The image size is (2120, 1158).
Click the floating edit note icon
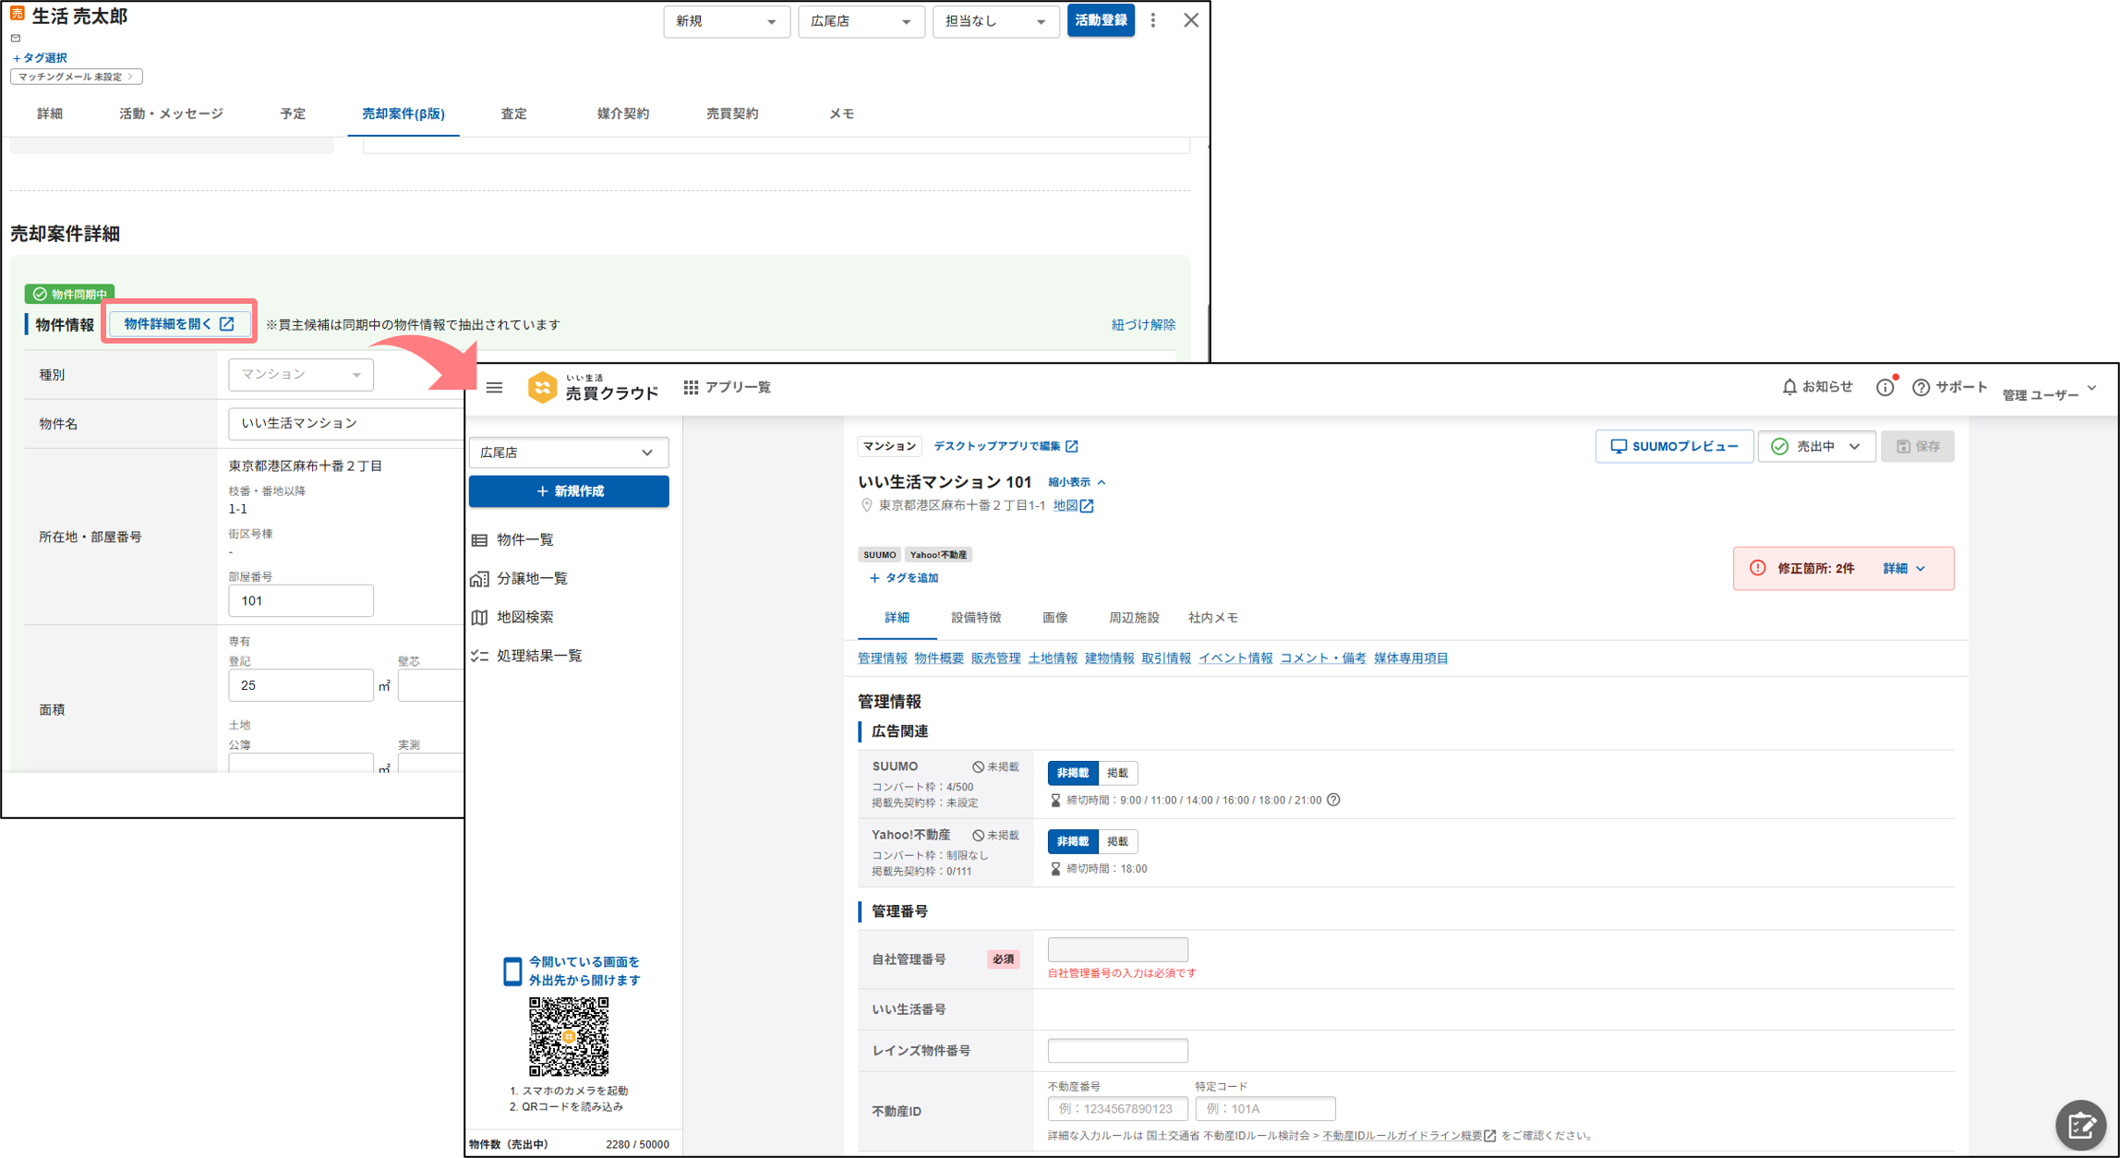coord(2081,1125)
